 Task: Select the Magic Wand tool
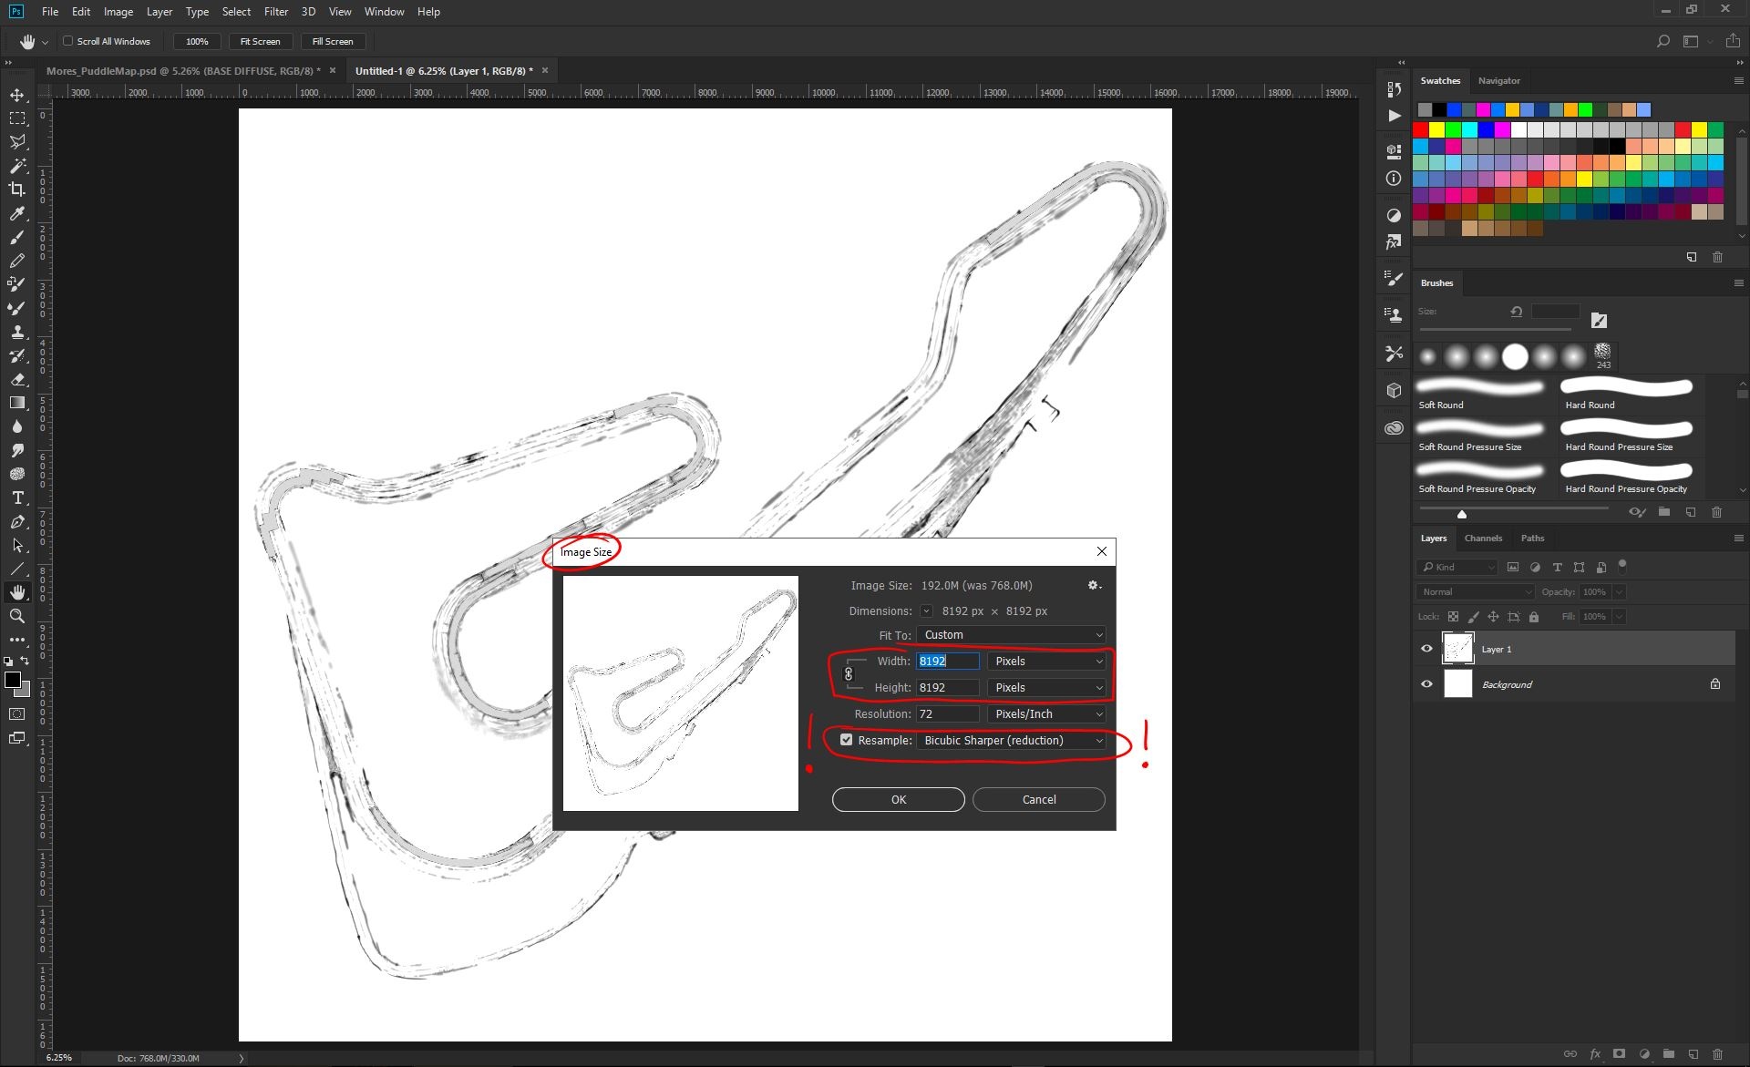17,166
